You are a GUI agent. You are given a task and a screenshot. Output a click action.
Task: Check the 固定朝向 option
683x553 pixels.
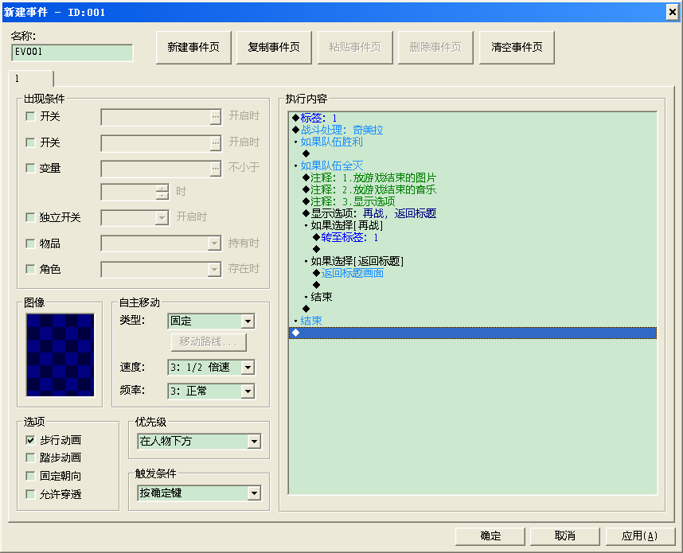tap(30, 476)
